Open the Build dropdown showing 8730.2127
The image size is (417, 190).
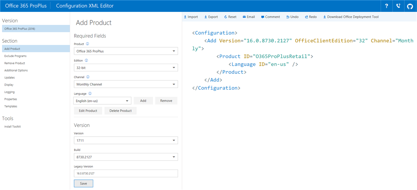(126, 157)
